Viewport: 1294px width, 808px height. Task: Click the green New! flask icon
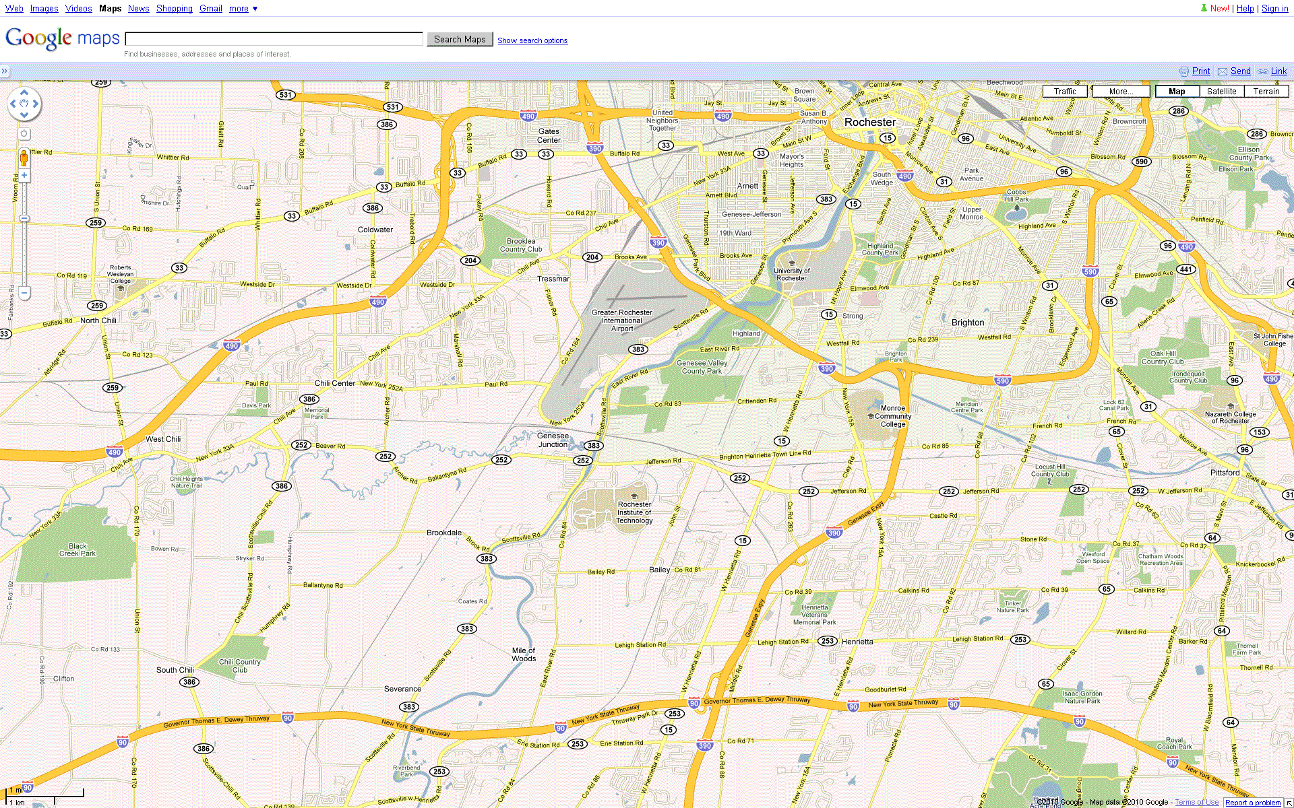(x=1204, y=8)
